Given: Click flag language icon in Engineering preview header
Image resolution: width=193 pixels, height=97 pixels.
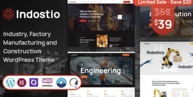Looking at the screenshot, I should coord(110,55).
